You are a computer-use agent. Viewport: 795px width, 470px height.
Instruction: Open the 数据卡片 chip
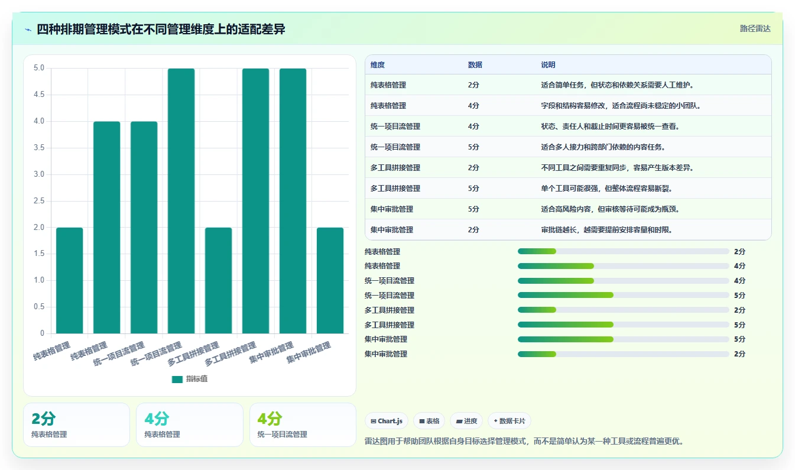tap(510, 421)
